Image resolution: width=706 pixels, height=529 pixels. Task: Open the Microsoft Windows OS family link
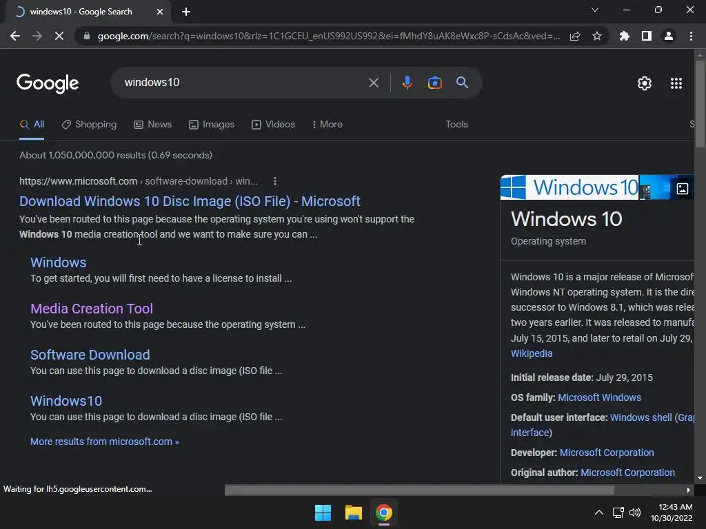pos(599,397)
